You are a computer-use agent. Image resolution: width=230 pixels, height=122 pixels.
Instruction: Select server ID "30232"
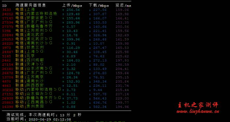[8, 90]
